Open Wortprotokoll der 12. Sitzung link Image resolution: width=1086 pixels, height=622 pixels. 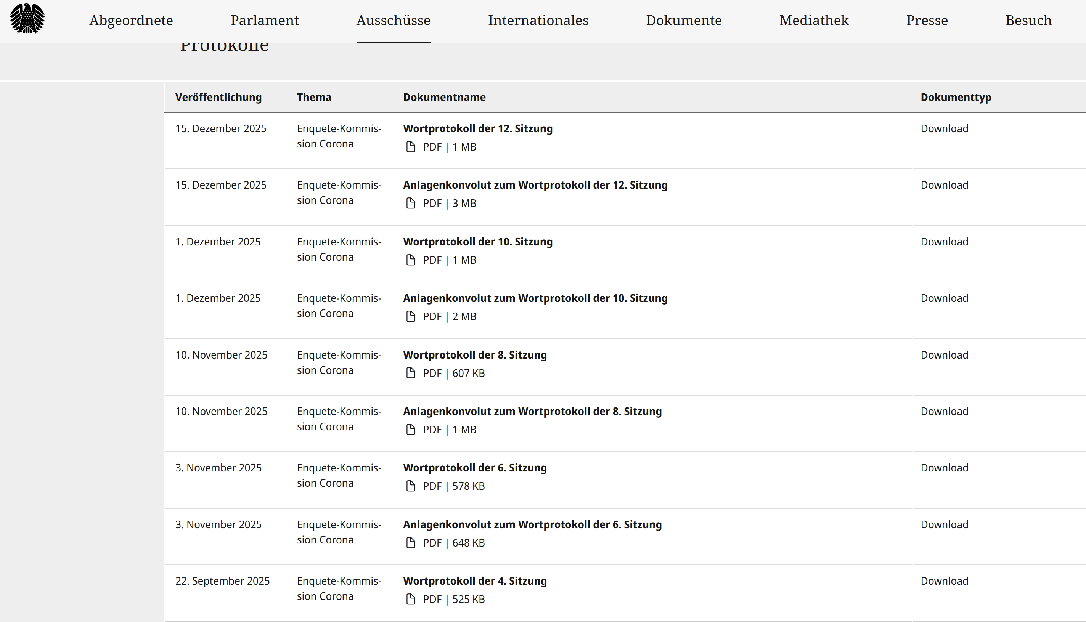tap(477, 128)
